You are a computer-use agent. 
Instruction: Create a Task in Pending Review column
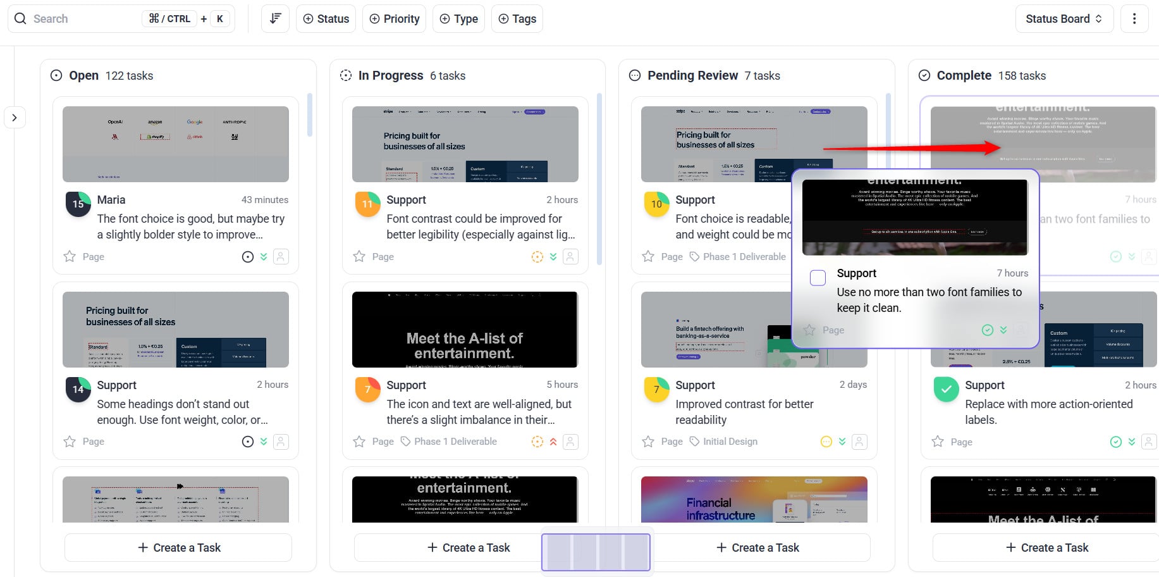[757, 547]
